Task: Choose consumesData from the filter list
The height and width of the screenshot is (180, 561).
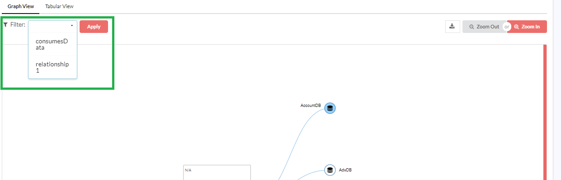Action: click(x=52, y=44)
